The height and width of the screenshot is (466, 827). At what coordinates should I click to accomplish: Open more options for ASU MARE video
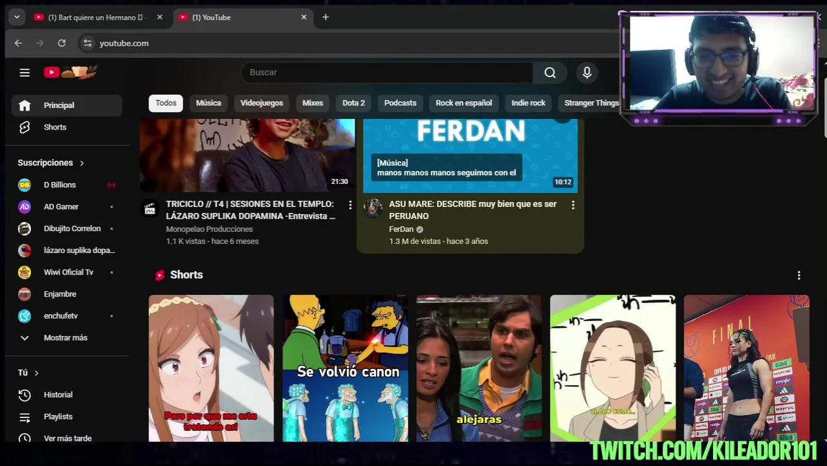[573, 205]
